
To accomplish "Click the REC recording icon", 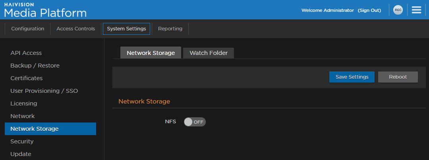I will click(x=398, y=10).
